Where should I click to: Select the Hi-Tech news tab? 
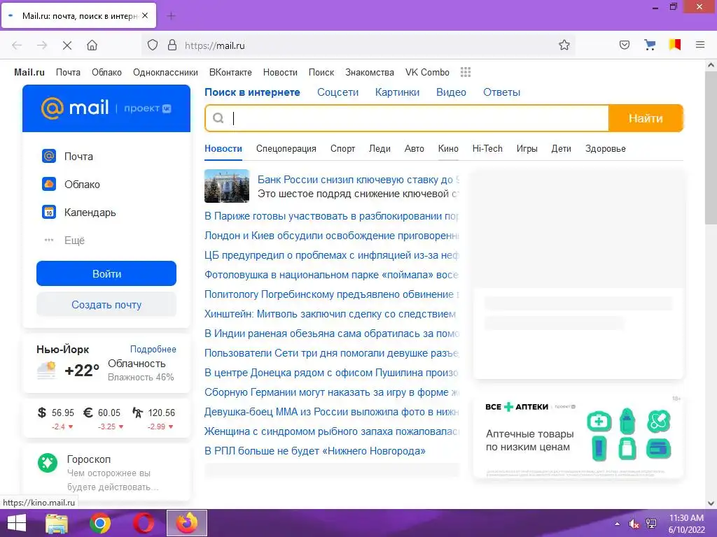click(x=487, y=148)
